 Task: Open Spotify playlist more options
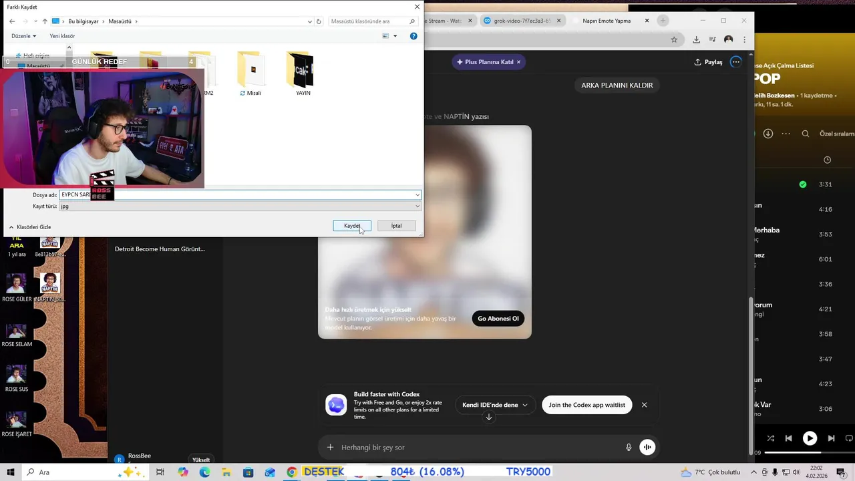click(786, 134)
